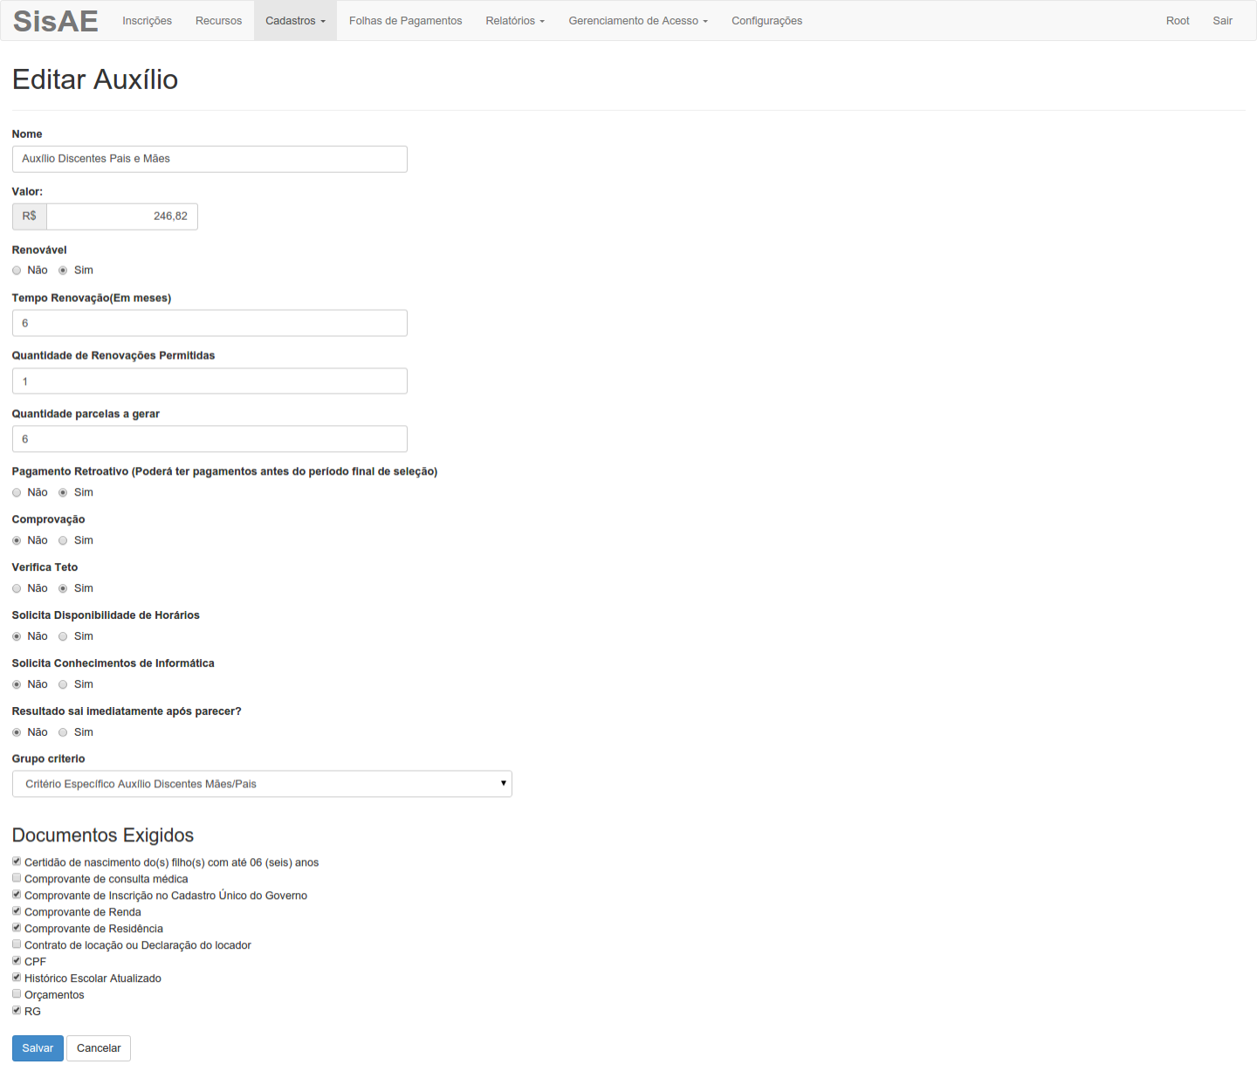
Task: Select Não for Disponibilidade de Horários
Action: 17,637
